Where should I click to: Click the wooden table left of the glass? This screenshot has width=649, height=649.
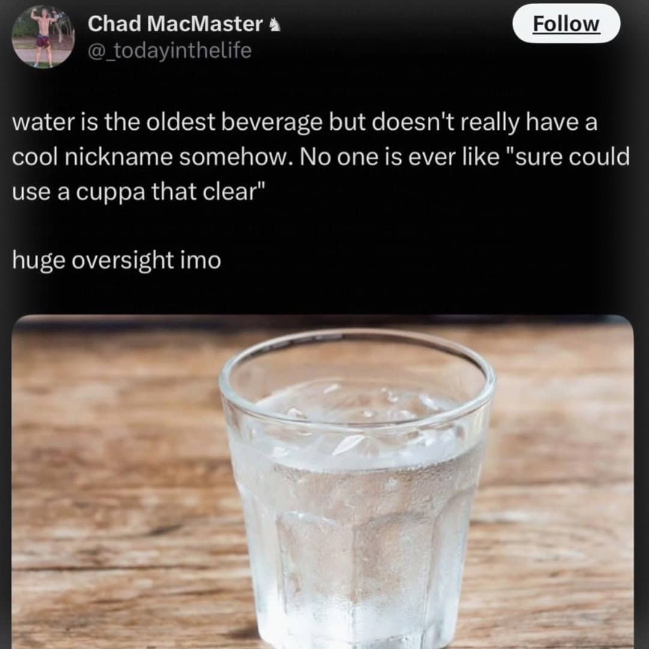[x=114, y=481]
